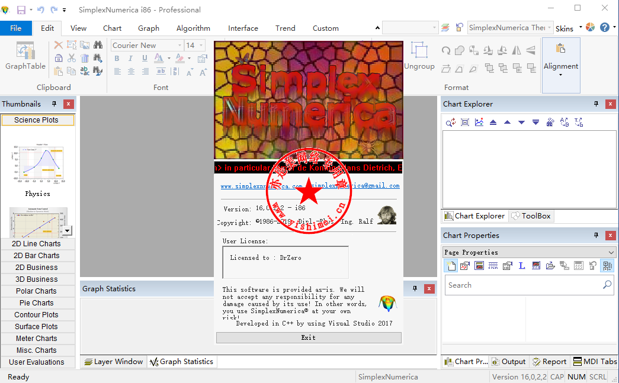Viewport: 619px width, 383px height.
Task: Click the scissors Cut icon
Action: (x=72, y=58)
